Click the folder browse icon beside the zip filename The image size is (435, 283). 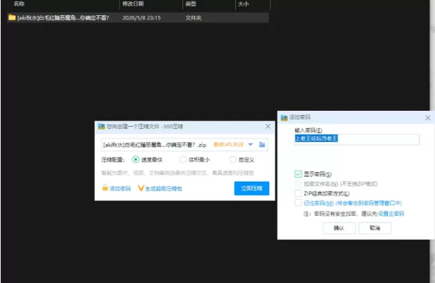[262, 144]
